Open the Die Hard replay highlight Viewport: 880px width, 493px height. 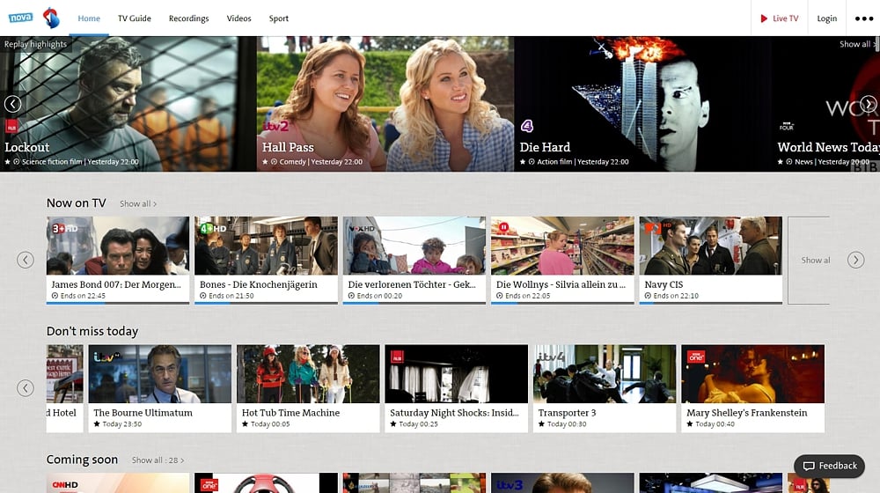pos(642,104)
